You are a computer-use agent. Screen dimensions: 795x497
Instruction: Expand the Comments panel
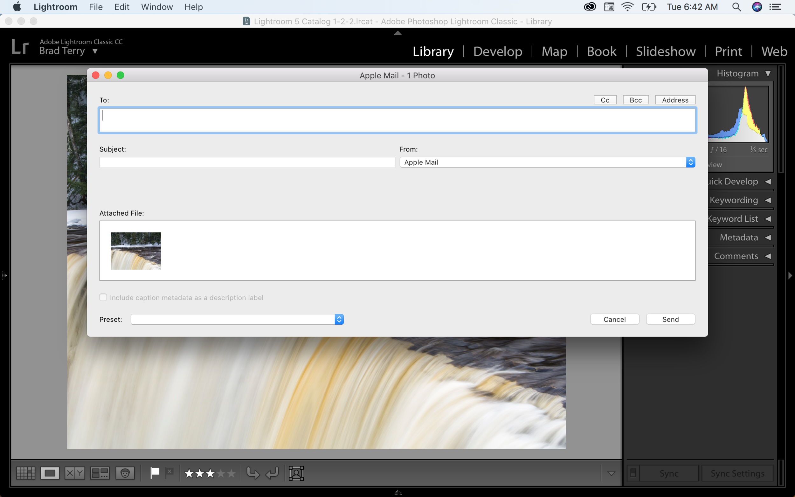768,256
